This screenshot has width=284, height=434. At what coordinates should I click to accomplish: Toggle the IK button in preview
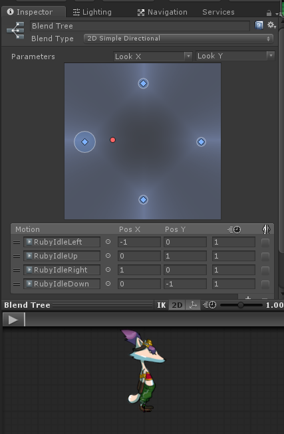pyautogui.click(x=161, y=305)
